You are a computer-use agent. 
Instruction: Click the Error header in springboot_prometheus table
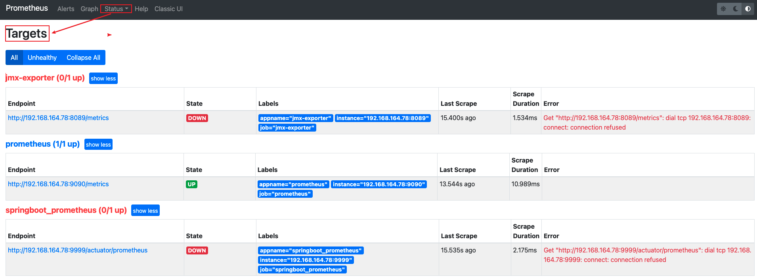coord(551,236)
